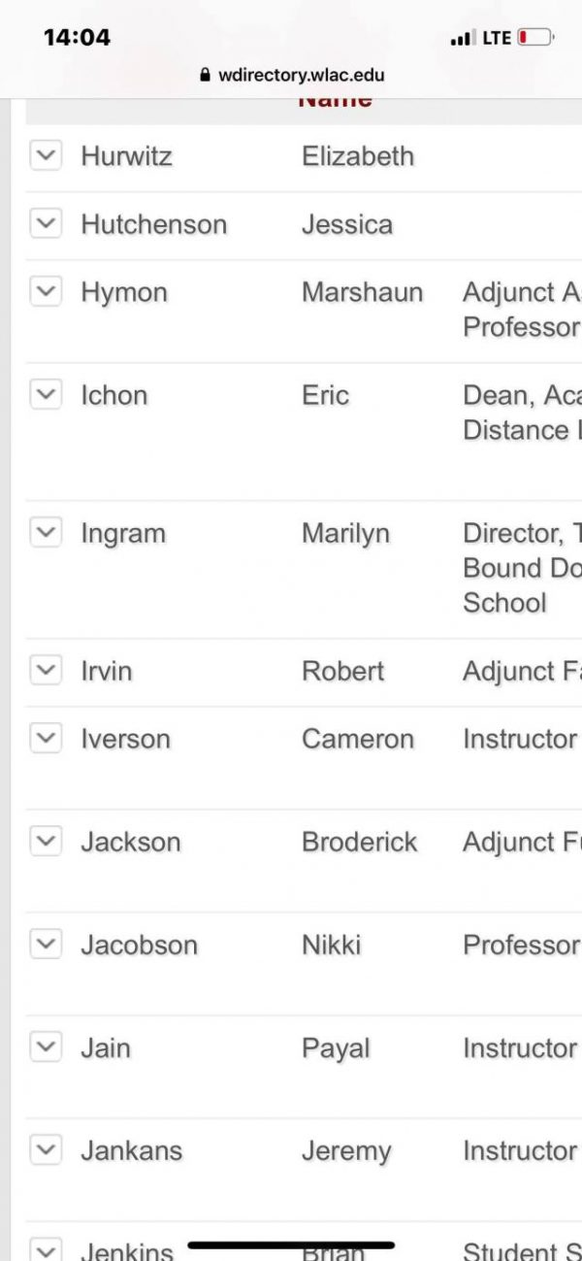The height and width of the screenshot is (1261, 582).
Task: Open Jacobson row expander
Action: pyautogui.click(x=46, y=944)
